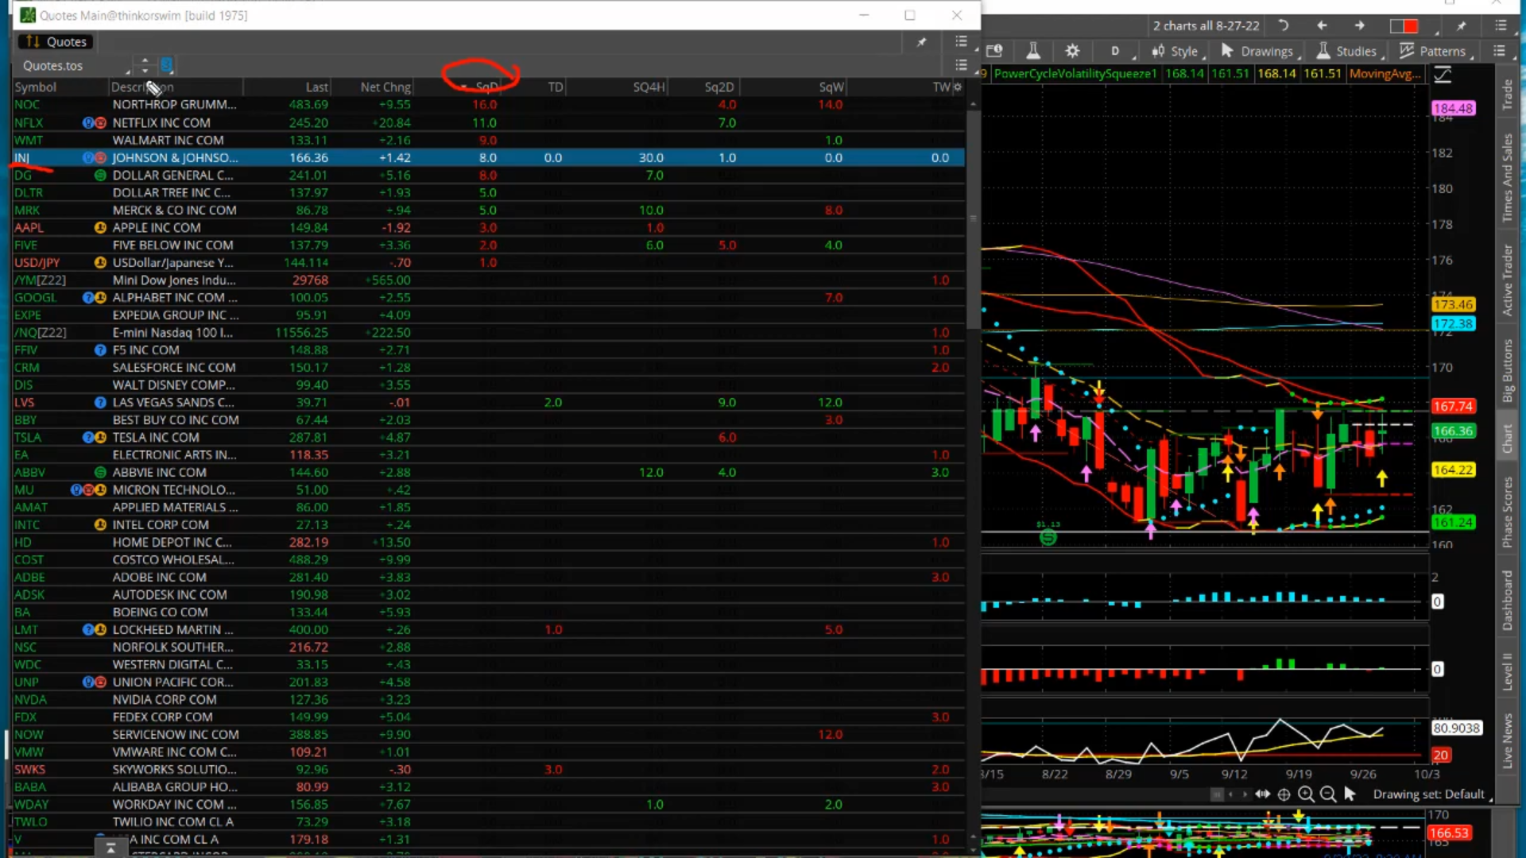
Task: Select the TSLA symbol row
Action: pos(489,437)
